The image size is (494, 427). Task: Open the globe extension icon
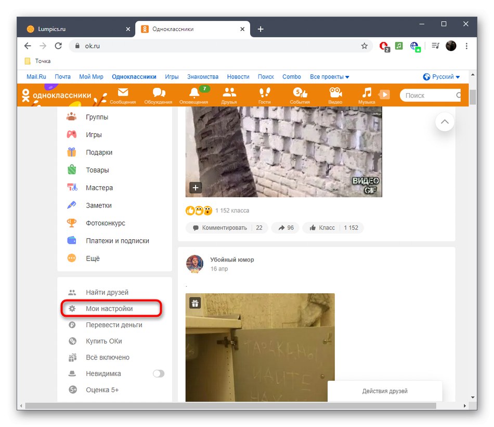(415, 47)
